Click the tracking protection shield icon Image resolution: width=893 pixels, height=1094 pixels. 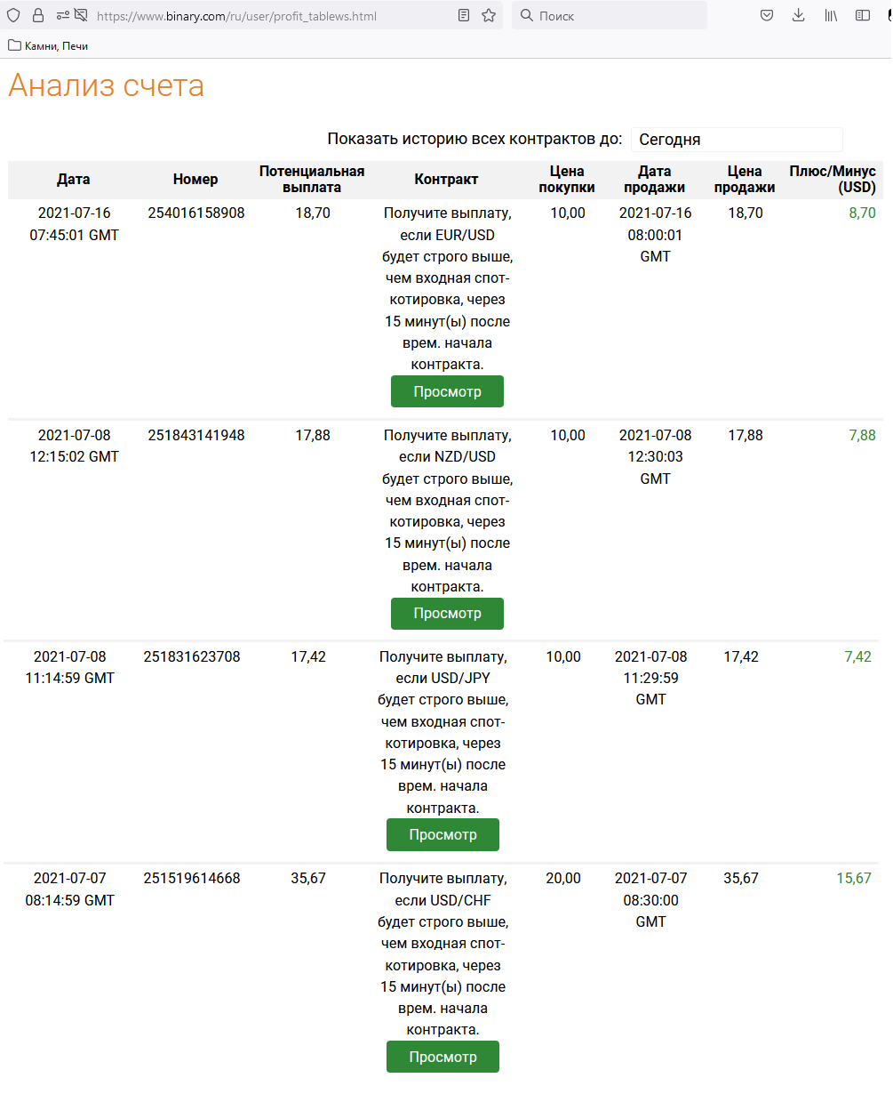point(13,15)
